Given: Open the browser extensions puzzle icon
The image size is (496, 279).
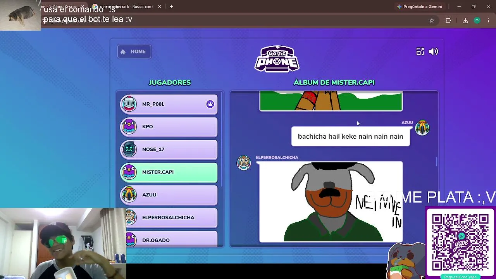Looking at the screenshot, I should 448,21.
